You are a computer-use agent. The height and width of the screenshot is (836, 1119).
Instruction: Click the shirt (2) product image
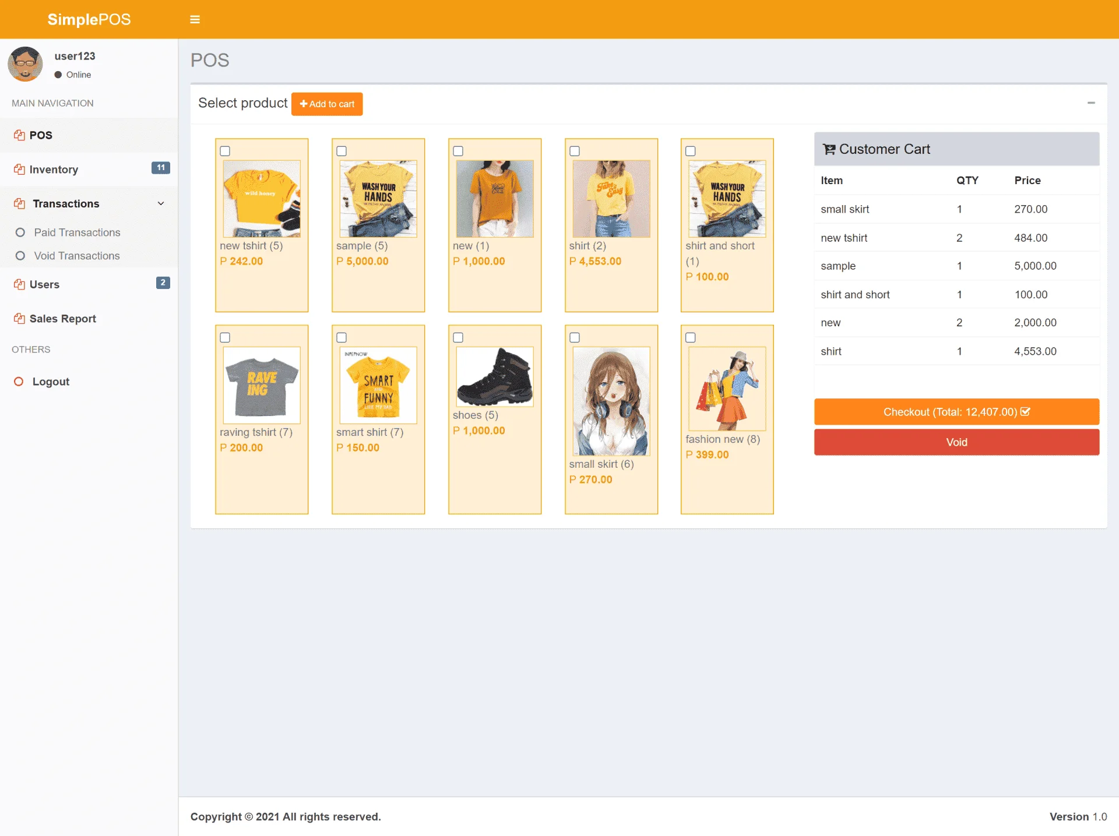tap(611, 199)
